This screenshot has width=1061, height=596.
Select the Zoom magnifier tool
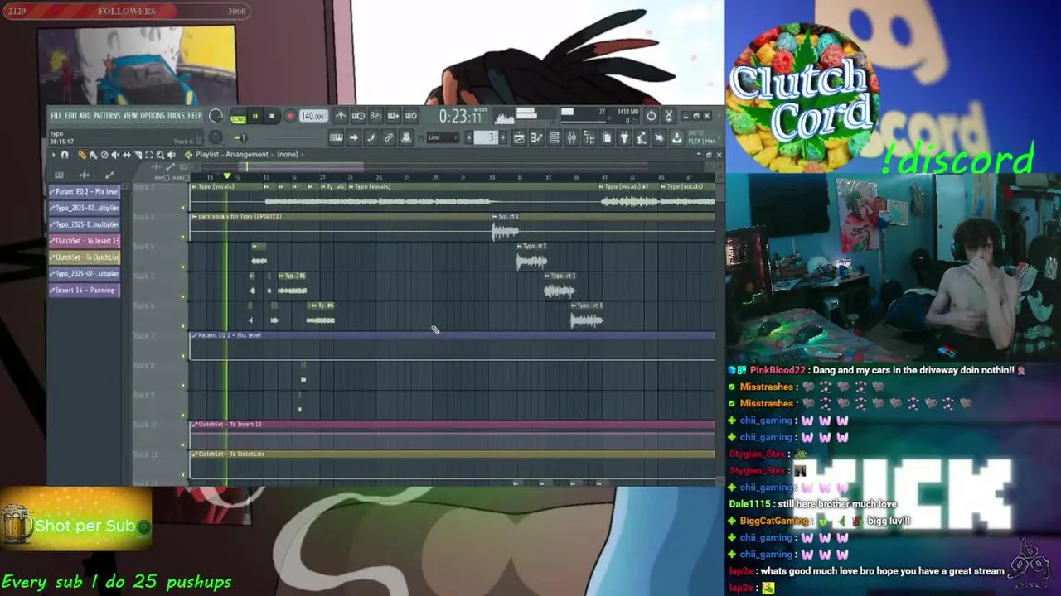[x=160, y=155]
